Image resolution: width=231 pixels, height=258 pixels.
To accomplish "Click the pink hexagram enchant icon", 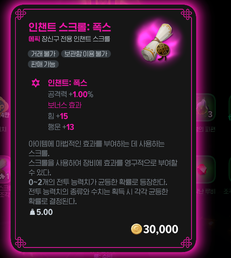I will [36, 83].
